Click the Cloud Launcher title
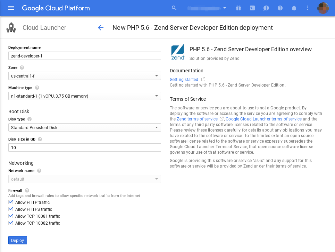The width and height of the screenshot is (335, 252). tap(44, 28)
